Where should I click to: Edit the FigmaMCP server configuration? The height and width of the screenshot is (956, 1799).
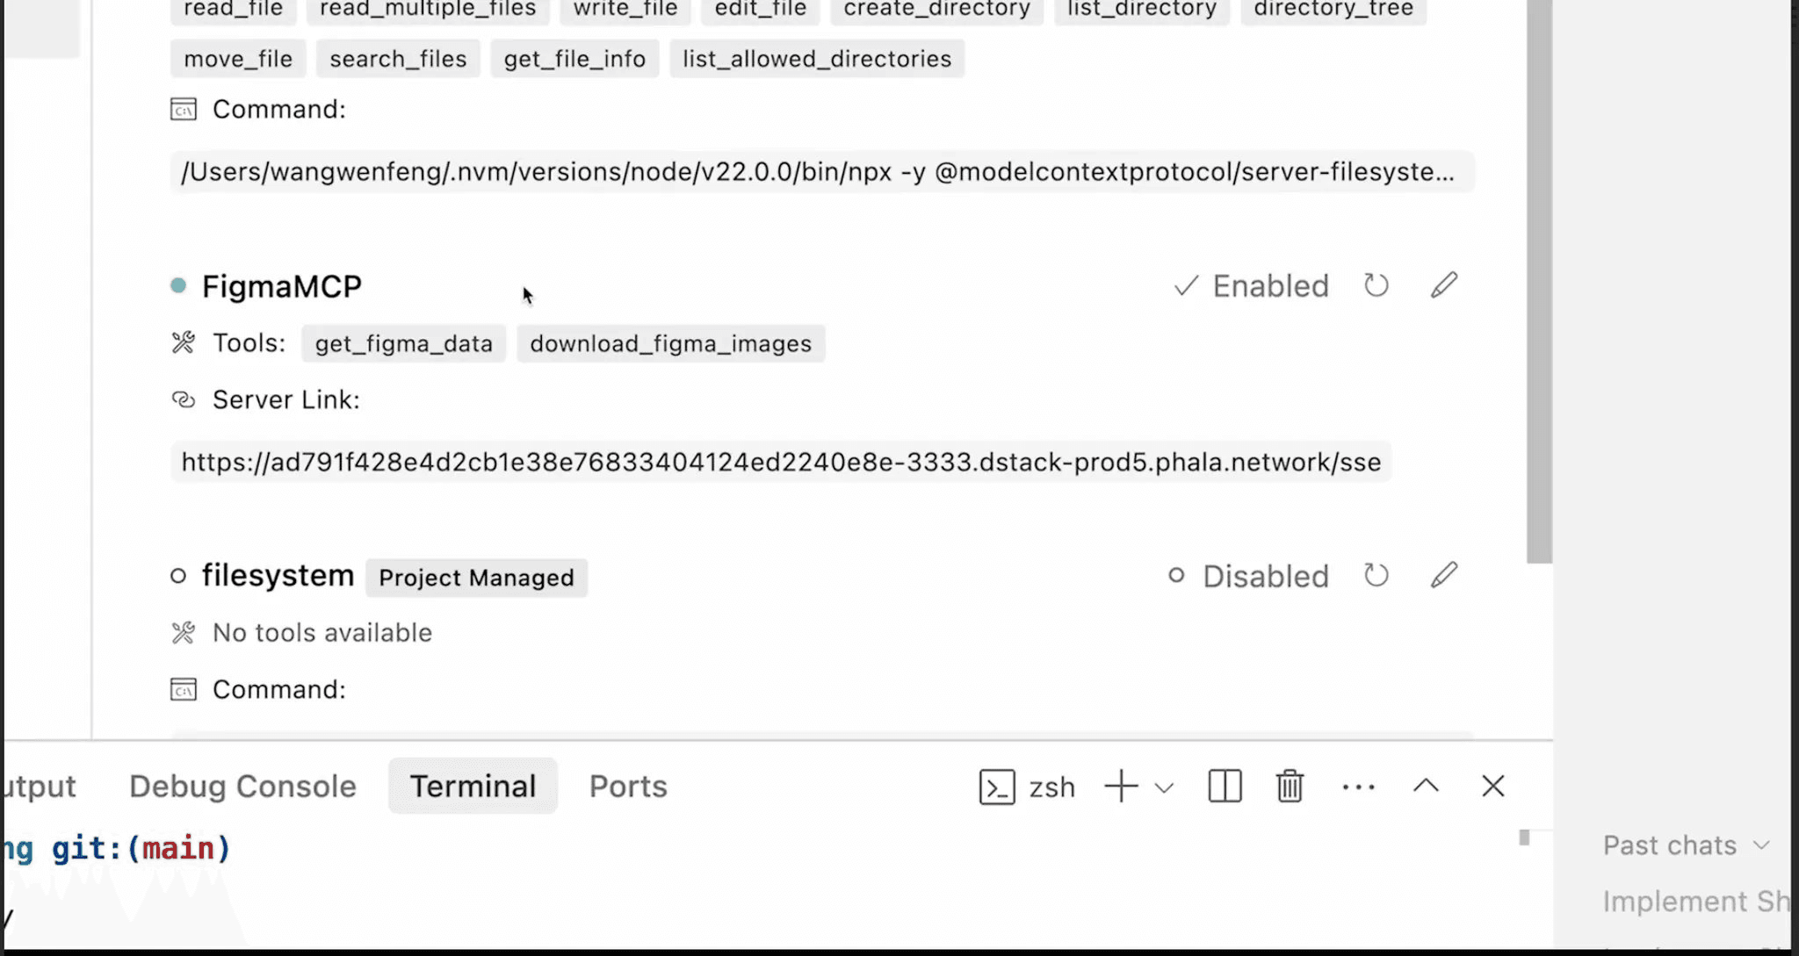click(1443, 285)
